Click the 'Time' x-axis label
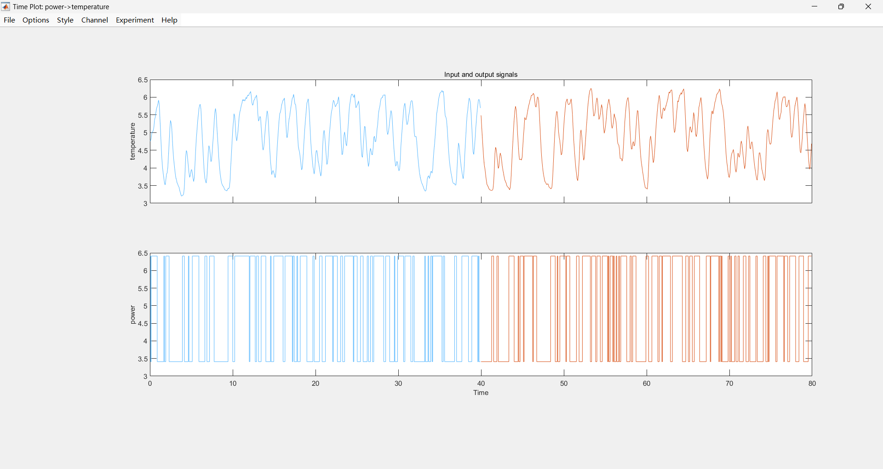The image size is (883, 469). [481, 393]
